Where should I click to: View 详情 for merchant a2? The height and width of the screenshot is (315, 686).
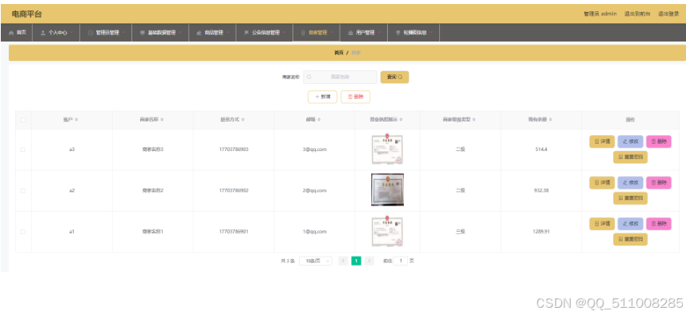602,183
